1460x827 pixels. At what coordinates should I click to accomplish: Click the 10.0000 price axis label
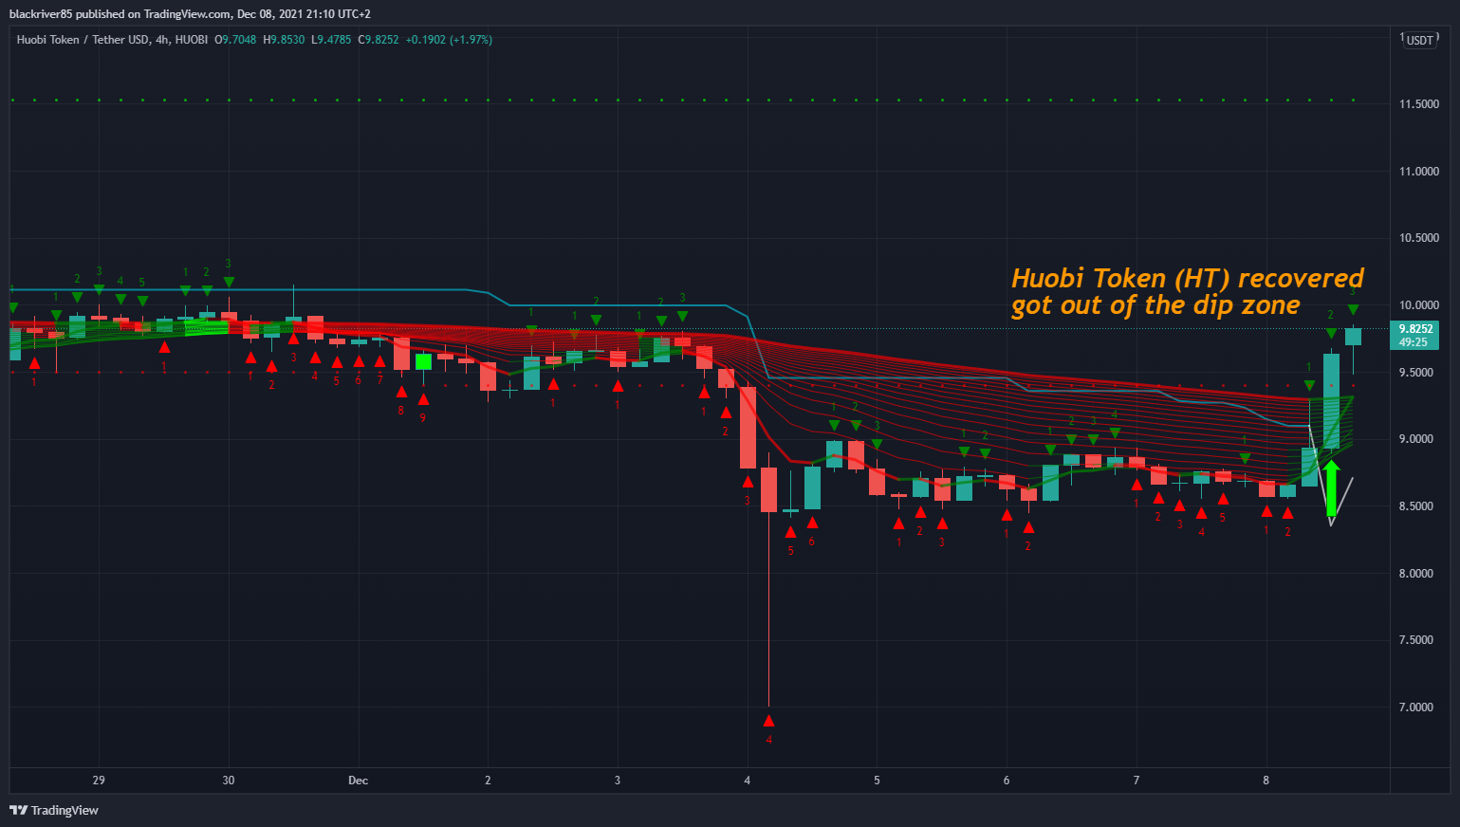1419,305
